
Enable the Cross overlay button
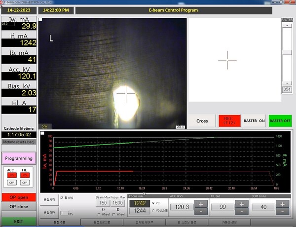tap(202, 121)
